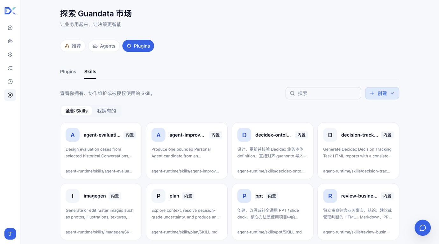This screenshot has width=439, height=244.
Task: Click 内置 badge on agent-evaluati... card
Action: [x=130, y=135]
